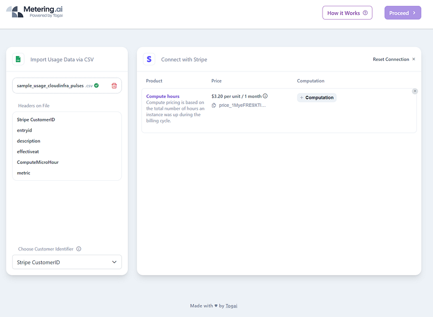
Task: Delete the uploaded CSV via trash icon
Action: tap(114, 85)
